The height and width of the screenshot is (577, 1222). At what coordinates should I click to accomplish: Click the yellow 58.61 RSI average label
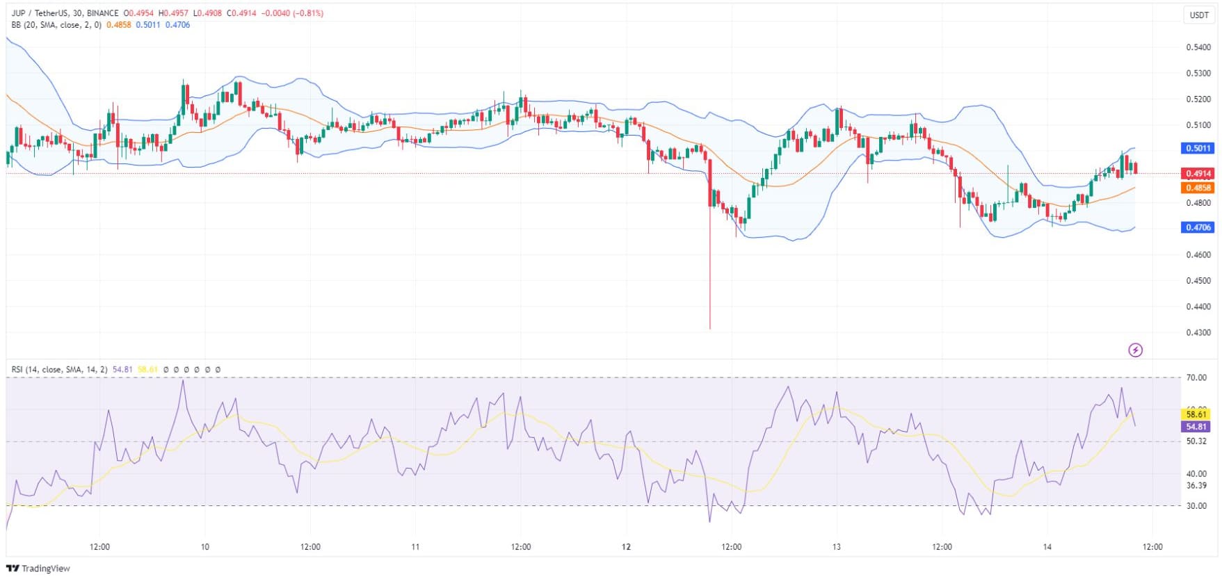coord(1196,414)
